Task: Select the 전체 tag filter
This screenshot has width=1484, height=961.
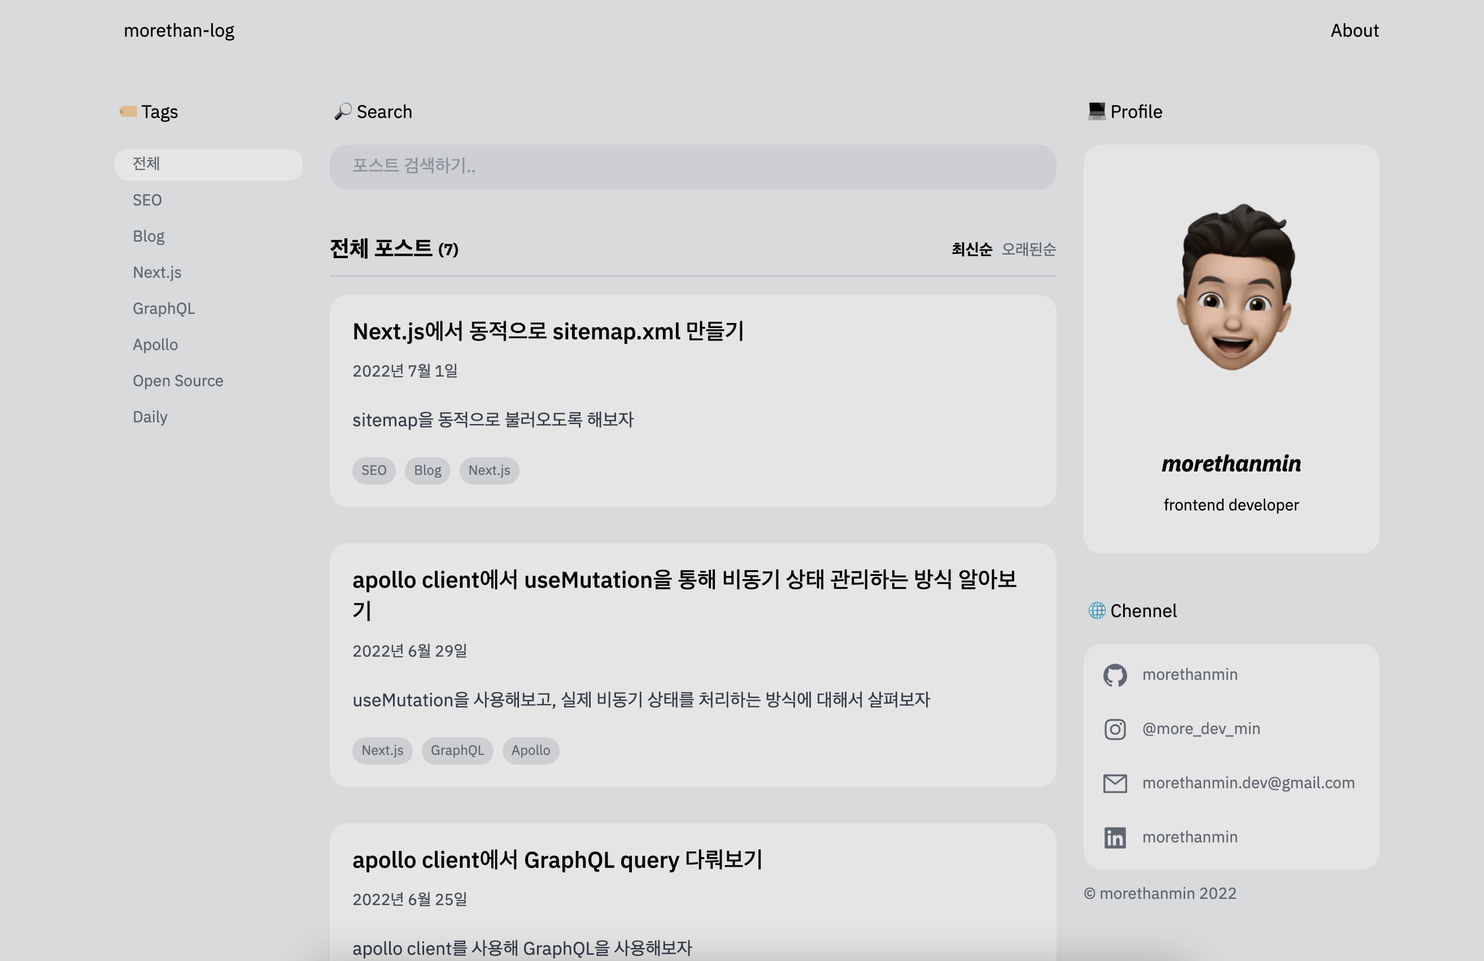Action: [x=208, y=165]
